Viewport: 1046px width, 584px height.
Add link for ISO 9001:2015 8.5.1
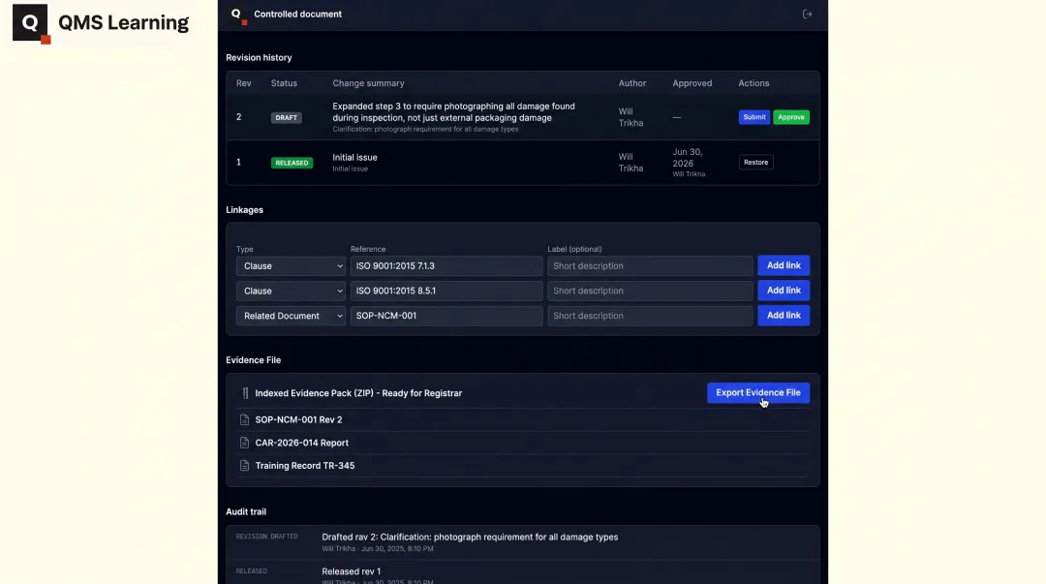pyautogui.click(x=784, y=291)
